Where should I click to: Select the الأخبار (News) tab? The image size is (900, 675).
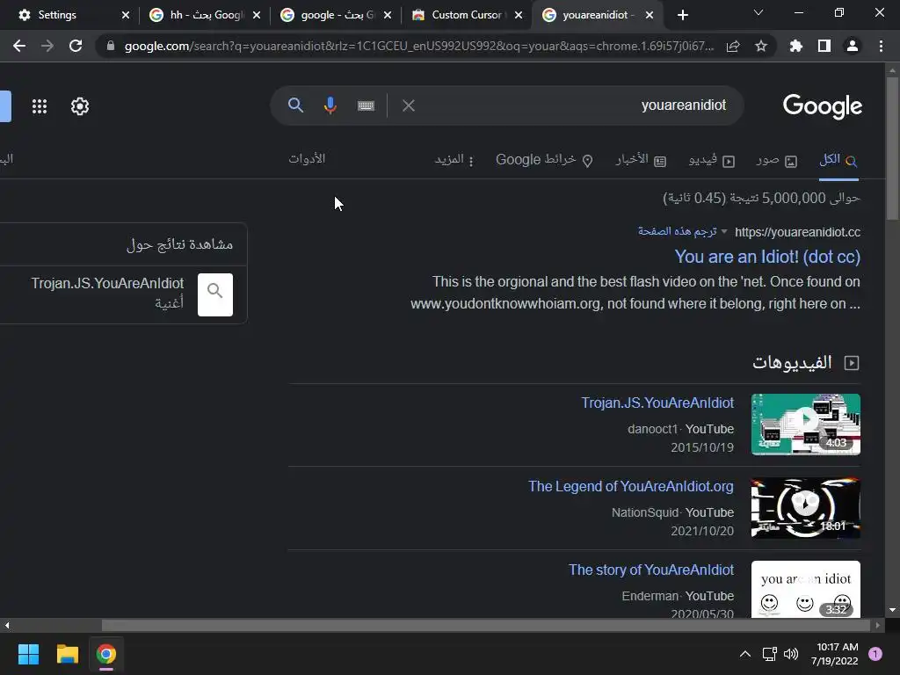point(641,160)
